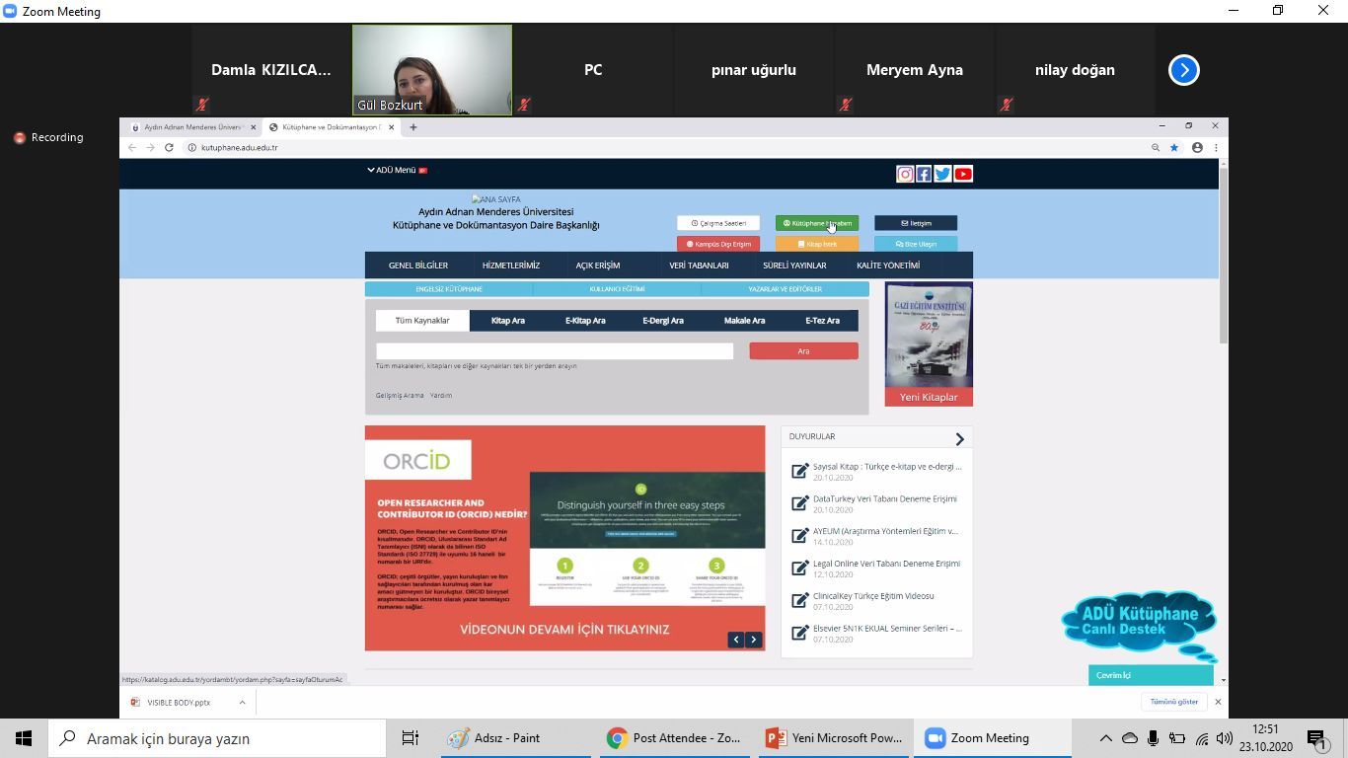1348x758 pixels.
Task: Click the browser reload page icon
Action: point(169,148)
